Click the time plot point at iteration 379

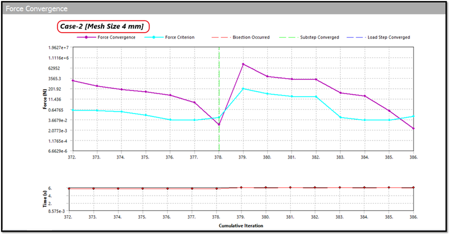[x=241, y=187]
